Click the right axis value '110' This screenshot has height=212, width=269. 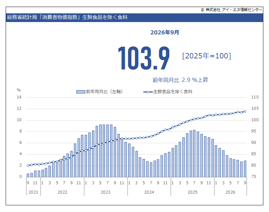[x=255, y=97]
